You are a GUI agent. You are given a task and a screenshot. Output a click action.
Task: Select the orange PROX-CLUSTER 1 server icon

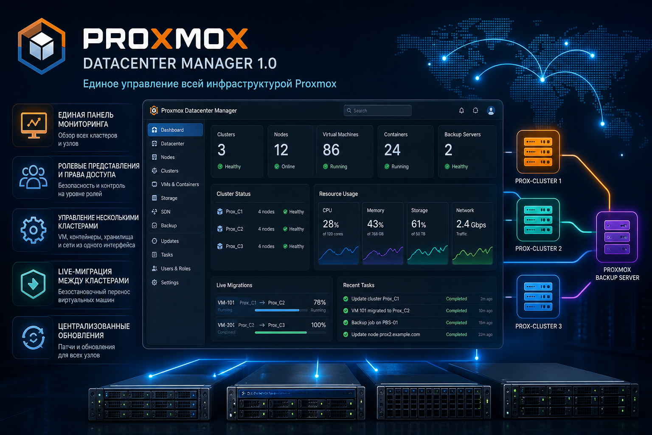[538, 152]
